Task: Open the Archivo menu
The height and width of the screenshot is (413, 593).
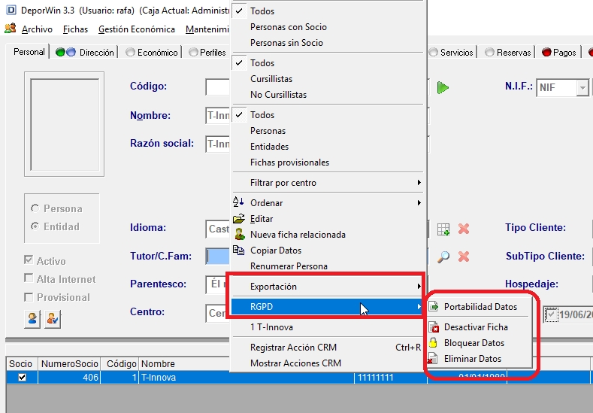Action: tap(37, 29)
